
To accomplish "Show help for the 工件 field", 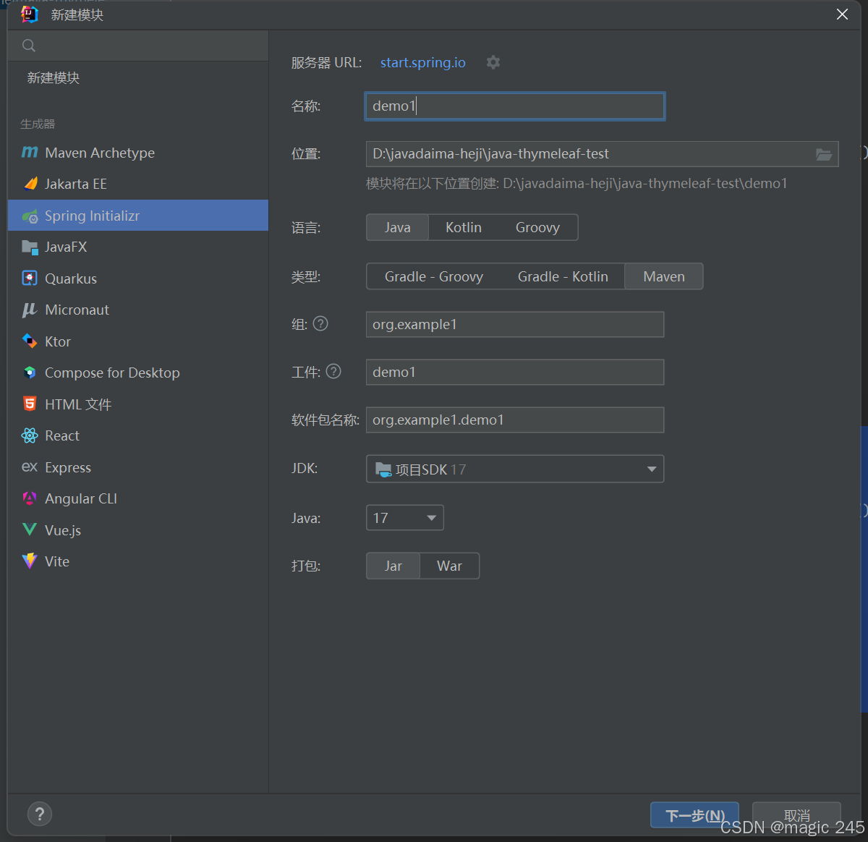I will click(x=333, y=371).
